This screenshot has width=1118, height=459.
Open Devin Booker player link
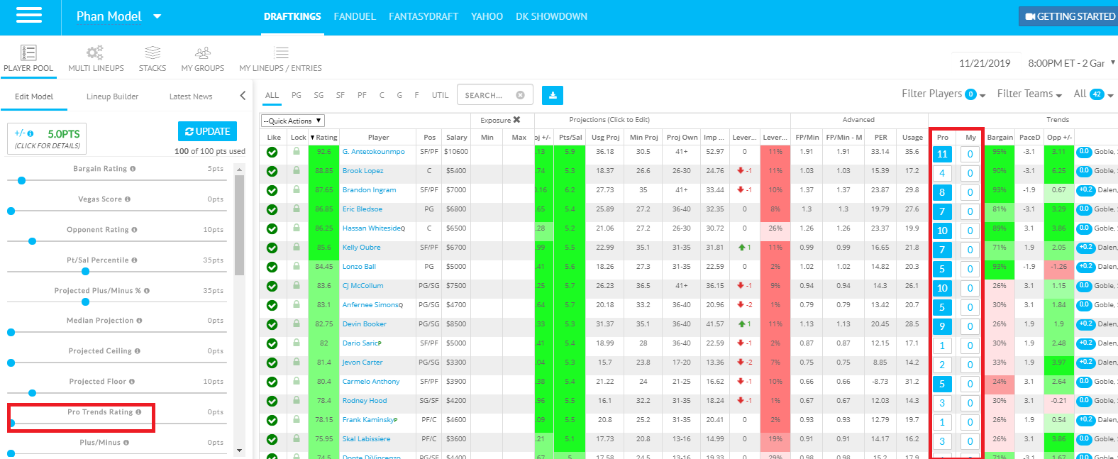[x=365, y=324]
